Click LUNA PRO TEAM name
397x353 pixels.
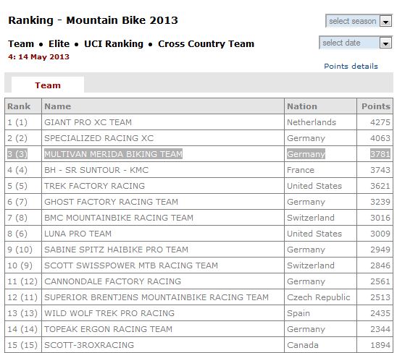click(78, 234)
